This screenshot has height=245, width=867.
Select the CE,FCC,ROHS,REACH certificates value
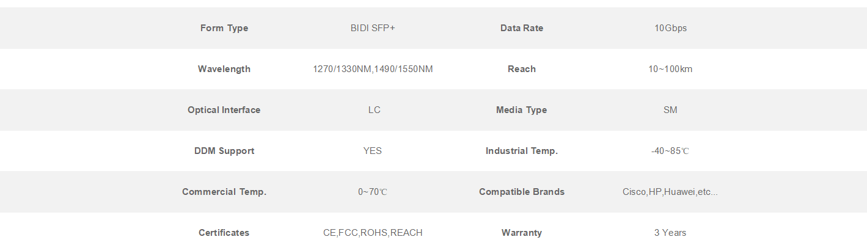[373, 233]
